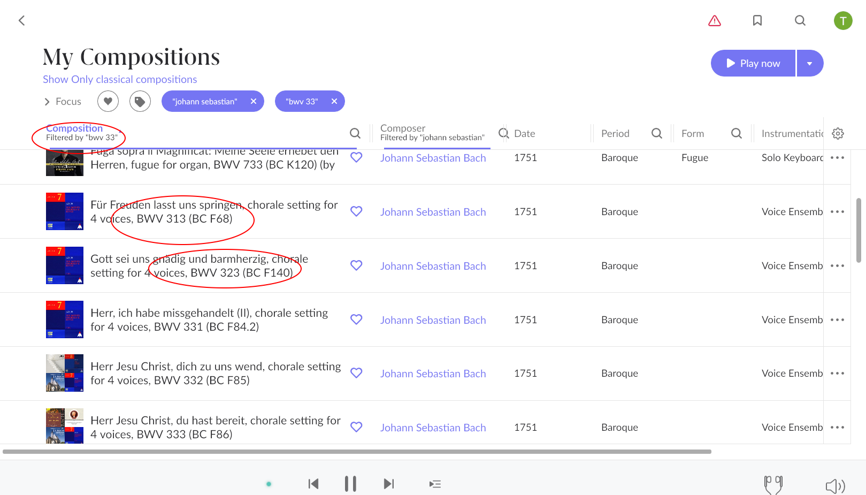Click Show Only classical compositions link
Viewport: 866px width, 495px height.
120,79
